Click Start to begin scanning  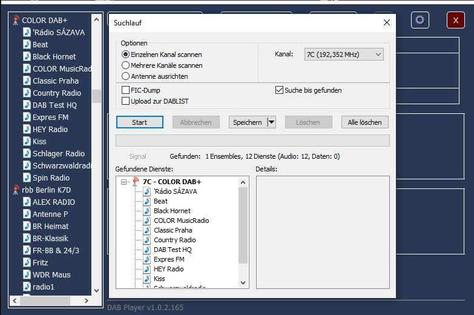click(140, 122)
